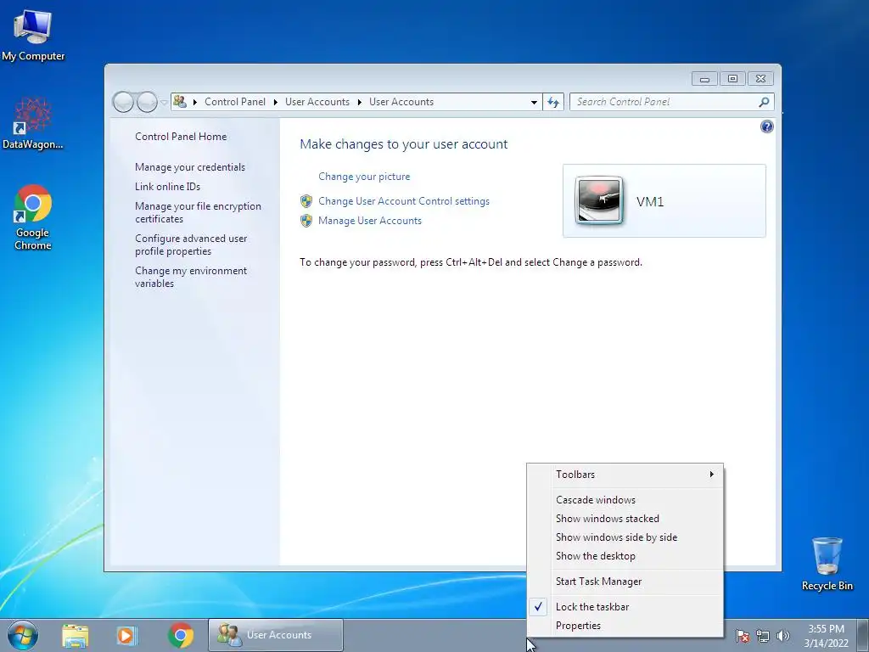This screenshot has width=869, height=652.
Task: Open the Action Center flag tray icon
Action: pos(743,636)
